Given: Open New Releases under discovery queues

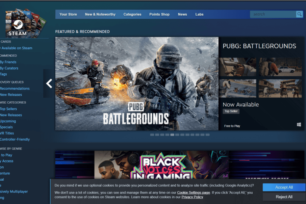Looking at the screenshot, I should coord(11,95).
